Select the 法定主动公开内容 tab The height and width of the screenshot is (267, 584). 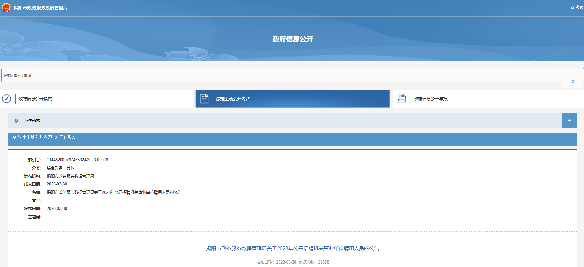[233, 99]
